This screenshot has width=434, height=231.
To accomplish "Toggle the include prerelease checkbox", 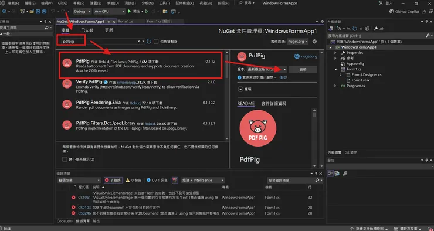I will click(156, 42).
